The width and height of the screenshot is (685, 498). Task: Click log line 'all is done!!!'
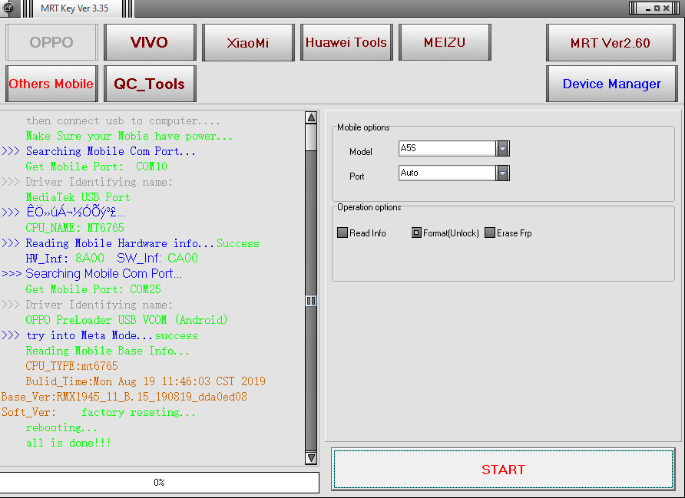tap(68, 443)
